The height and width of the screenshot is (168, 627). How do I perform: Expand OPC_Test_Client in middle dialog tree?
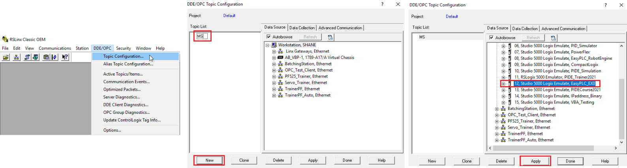274,70
